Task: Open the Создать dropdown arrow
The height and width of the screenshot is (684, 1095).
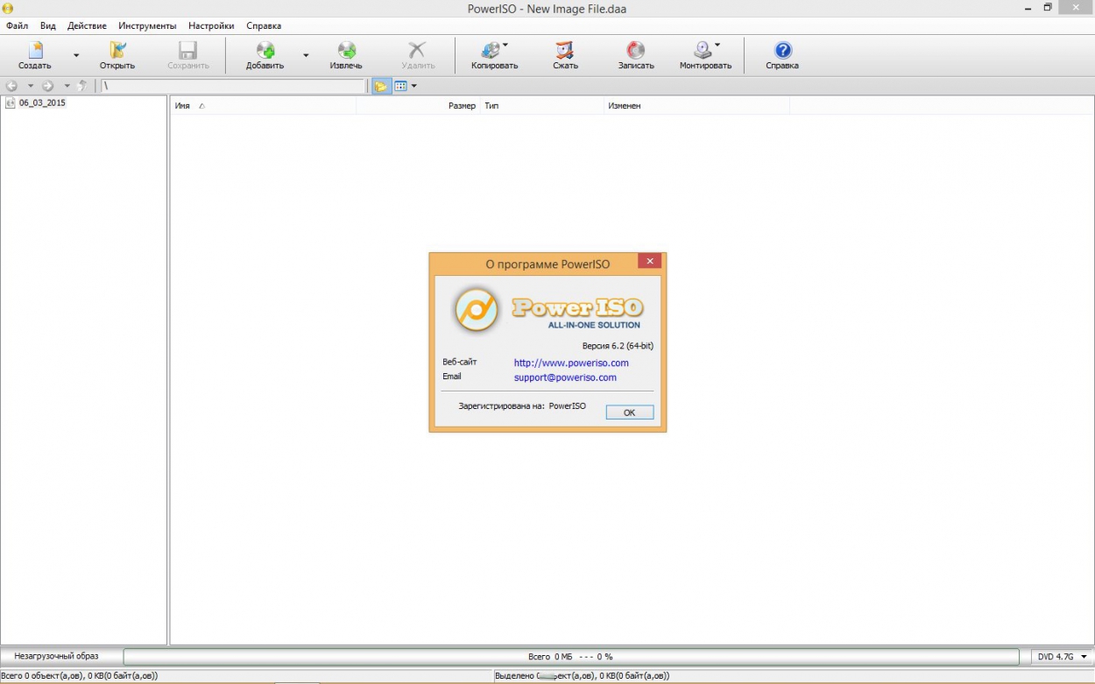Action: tap(76, 55)
